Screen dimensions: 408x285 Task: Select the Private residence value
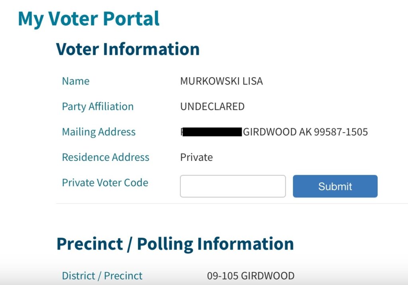196,157
